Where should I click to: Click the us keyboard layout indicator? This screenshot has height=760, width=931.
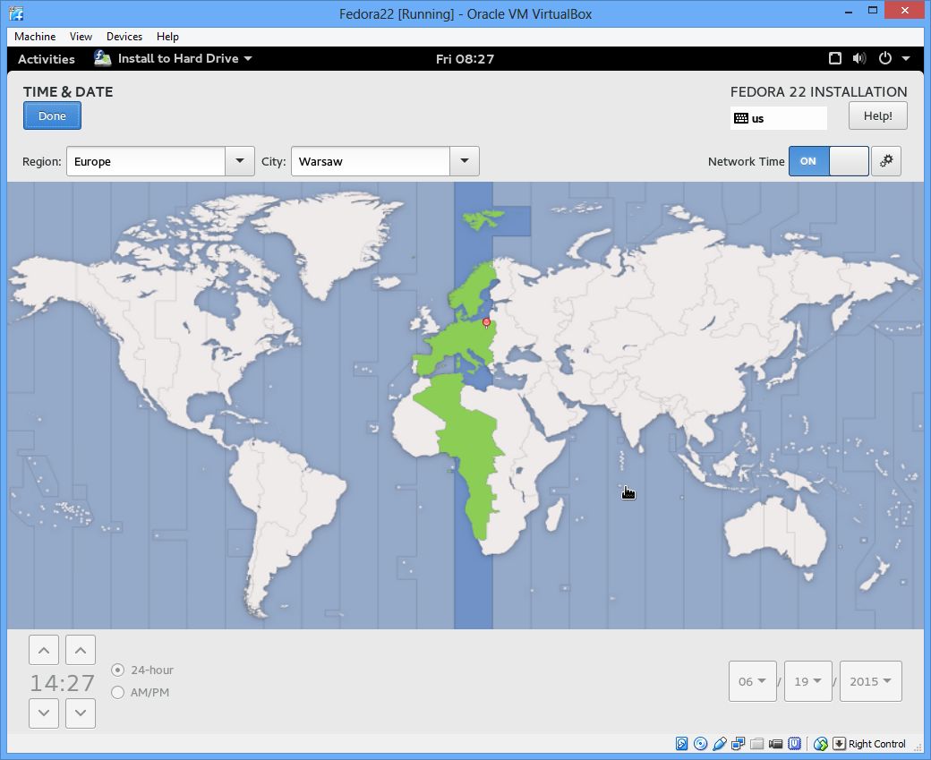coord(779,118)
